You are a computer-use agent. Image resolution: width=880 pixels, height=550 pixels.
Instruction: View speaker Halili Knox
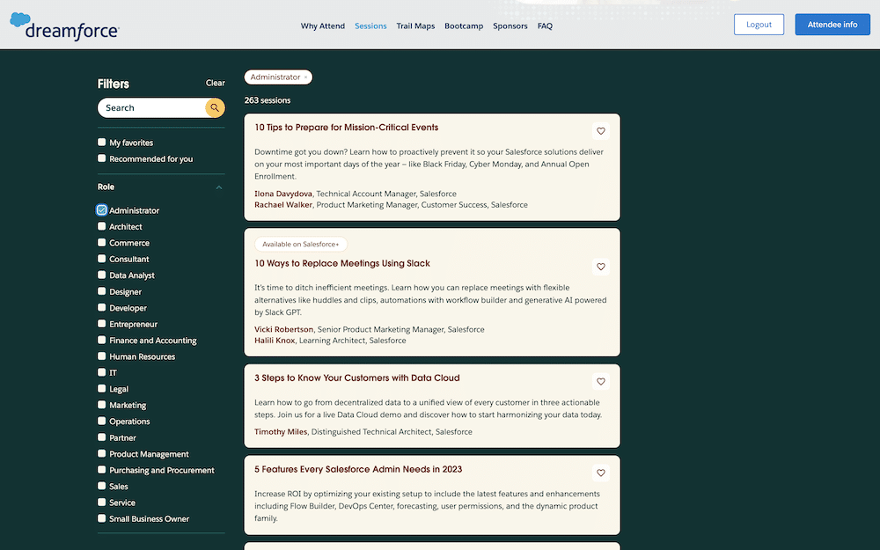(275, 340)
